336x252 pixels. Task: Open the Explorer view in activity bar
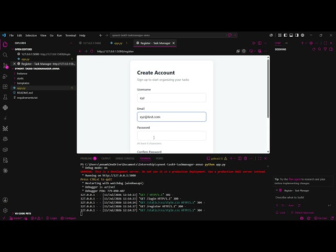point(5,44)
